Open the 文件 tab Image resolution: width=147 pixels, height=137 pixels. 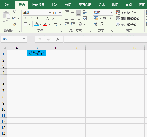[7, 5]
